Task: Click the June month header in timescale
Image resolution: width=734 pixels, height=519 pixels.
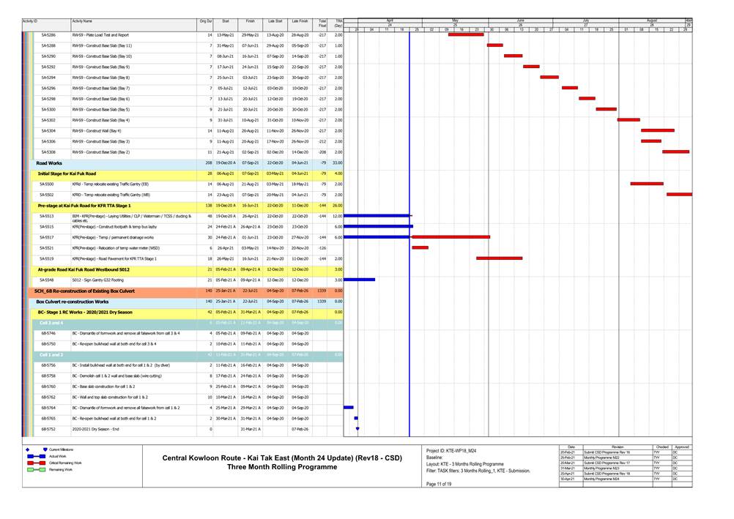Action: (520, 20)
